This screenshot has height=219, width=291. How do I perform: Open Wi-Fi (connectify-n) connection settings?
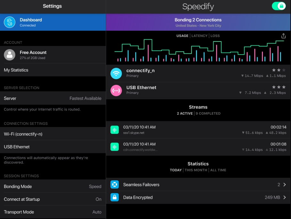point(53,134)
